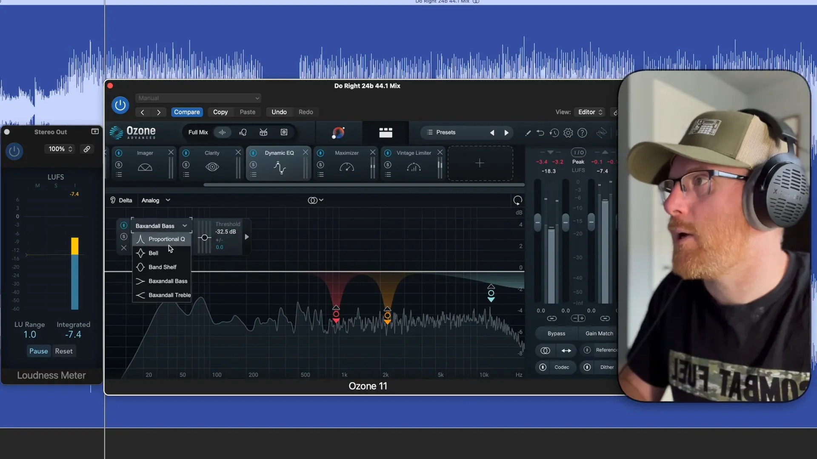Screen dimensions: 817x459
Task: Toggle the Clarity module power
Action: point(186,153)
